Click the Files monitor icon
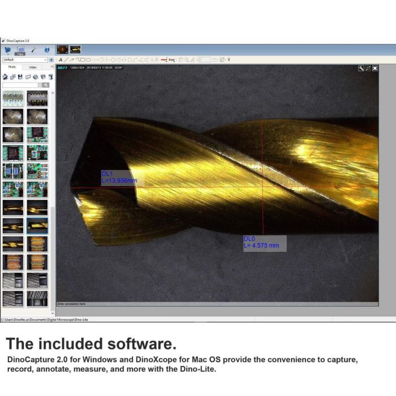 coord(20,50)
